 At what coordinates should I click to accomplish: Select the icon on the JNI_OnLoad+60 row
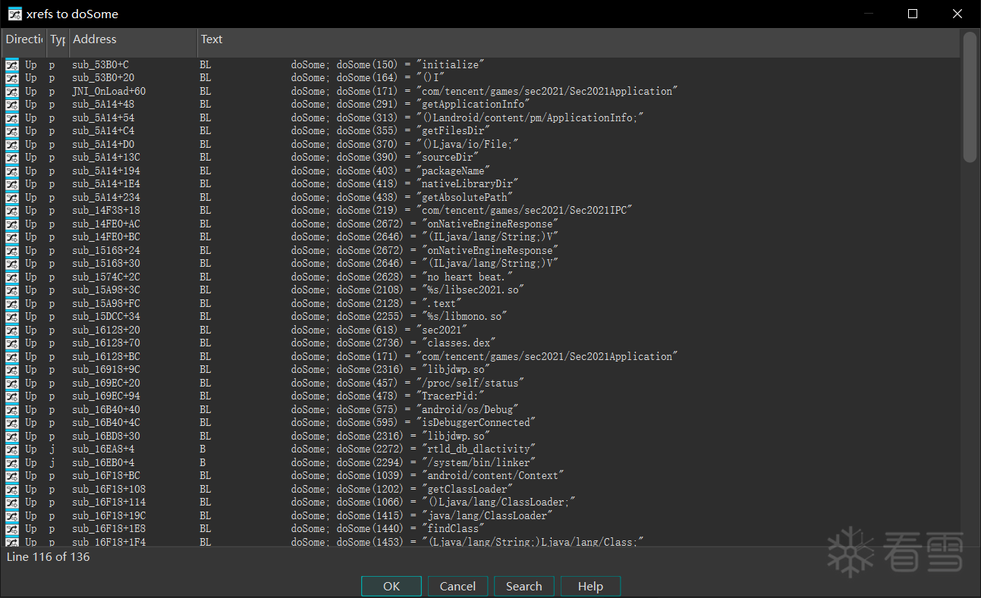[x=12, y=92]
